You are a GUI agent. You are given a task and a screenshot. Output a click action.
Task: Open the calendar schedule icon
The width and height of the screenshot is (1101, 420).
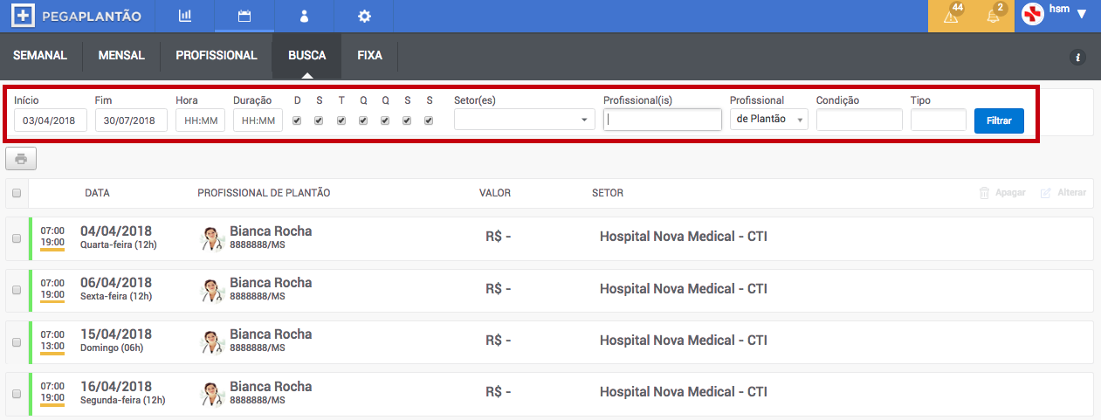244,16
